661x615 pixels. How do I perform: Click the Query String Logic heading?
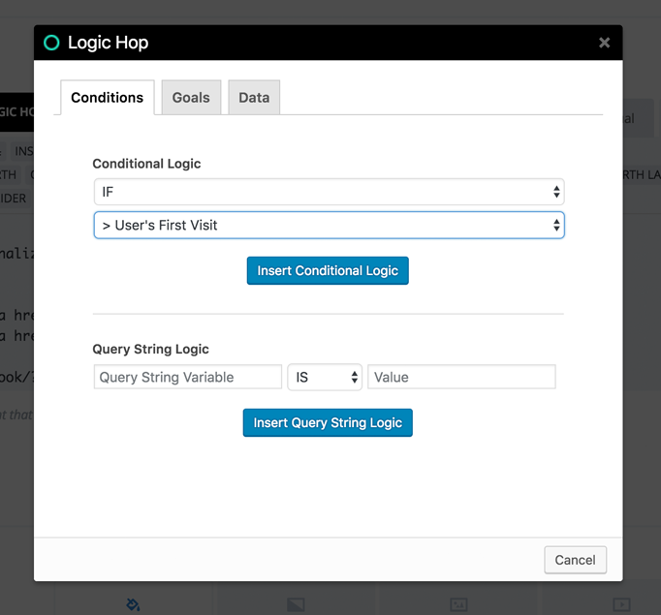pos(150,349)
